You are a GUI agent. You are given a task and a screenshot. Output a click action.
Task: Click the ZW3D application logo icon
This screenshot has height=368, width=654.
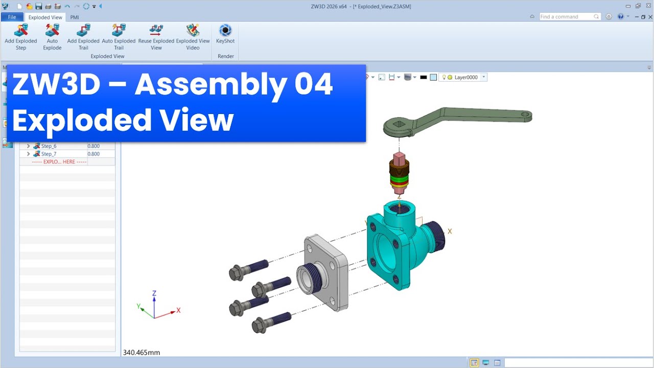click(6, 6)
